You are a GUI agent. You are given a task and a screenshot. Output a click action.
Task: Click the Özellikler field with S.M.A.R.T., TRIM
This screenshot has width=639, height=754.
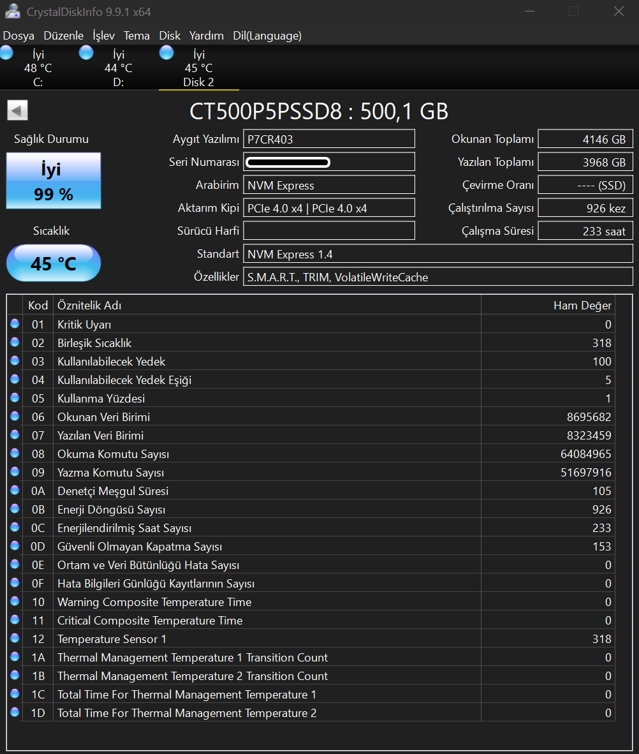point(438,277)
